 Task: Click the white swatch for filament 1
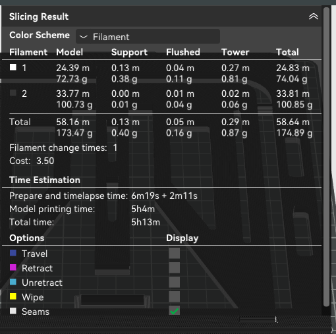pyautogui.click(x=13, y=67)
